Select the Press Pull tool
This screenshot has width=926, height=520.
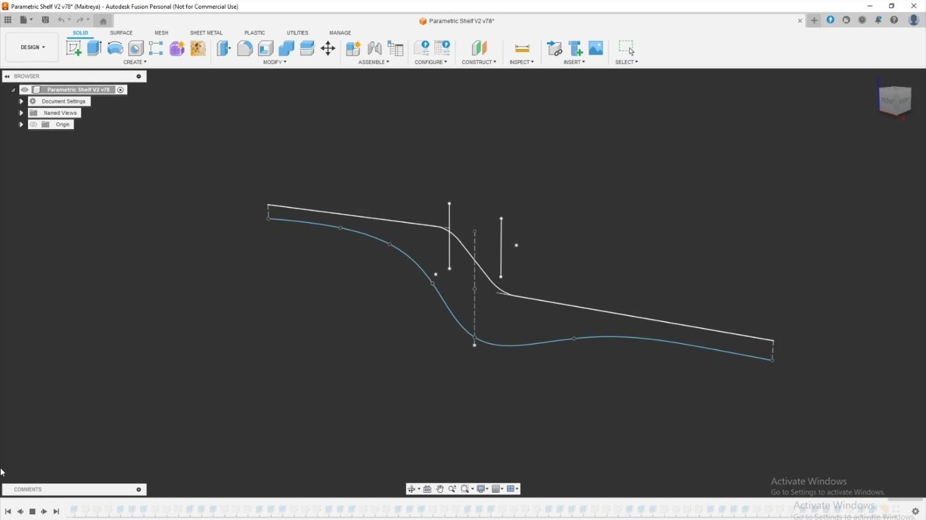[223, 48]
